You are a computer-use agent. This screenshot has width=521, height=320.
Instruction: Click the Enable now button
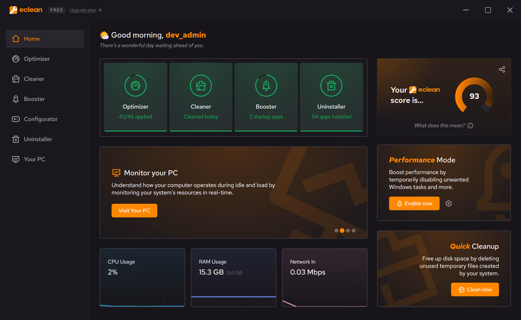pos(414,203)
